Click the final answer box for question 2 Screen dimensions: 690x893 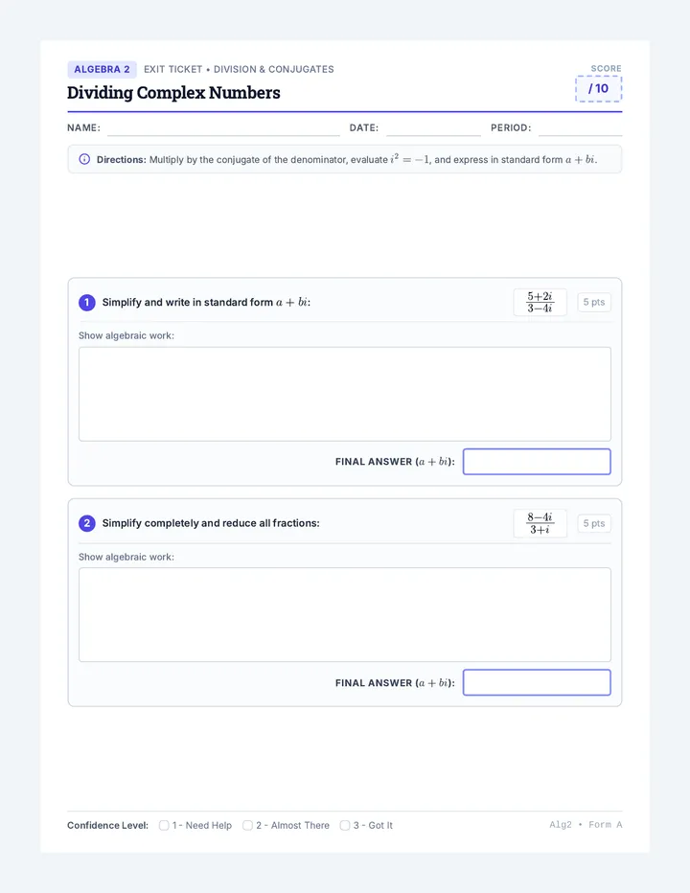pos(537,682)
